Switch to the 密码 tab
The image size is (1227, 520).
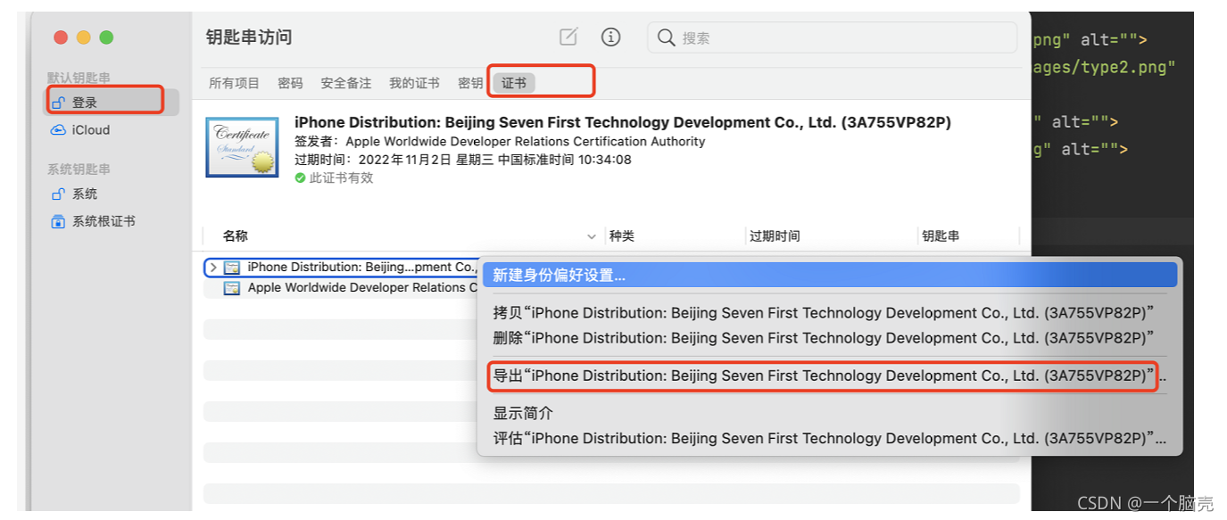(290, 83)
